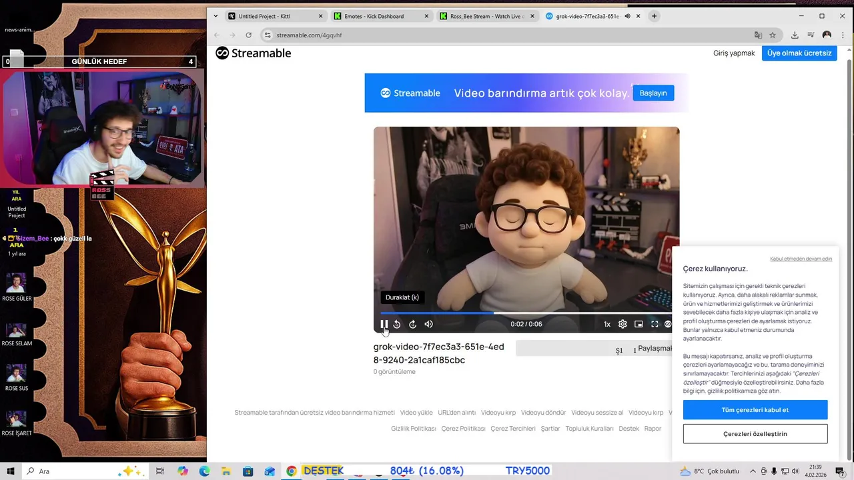The height and width of the screenshot is (480, 854).
Task: Click the address bar URL field
Action: point(507,35)
